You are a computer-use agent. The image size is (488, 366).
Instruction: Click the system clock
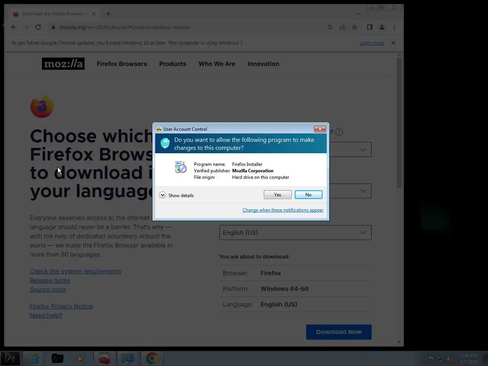pyautogui.click(x=469, y=359)
